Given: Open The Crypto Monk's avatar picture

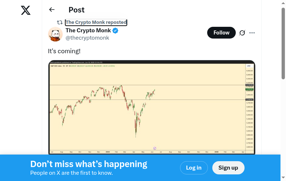Looking at the screenshot, I should (x=55, y=34).
